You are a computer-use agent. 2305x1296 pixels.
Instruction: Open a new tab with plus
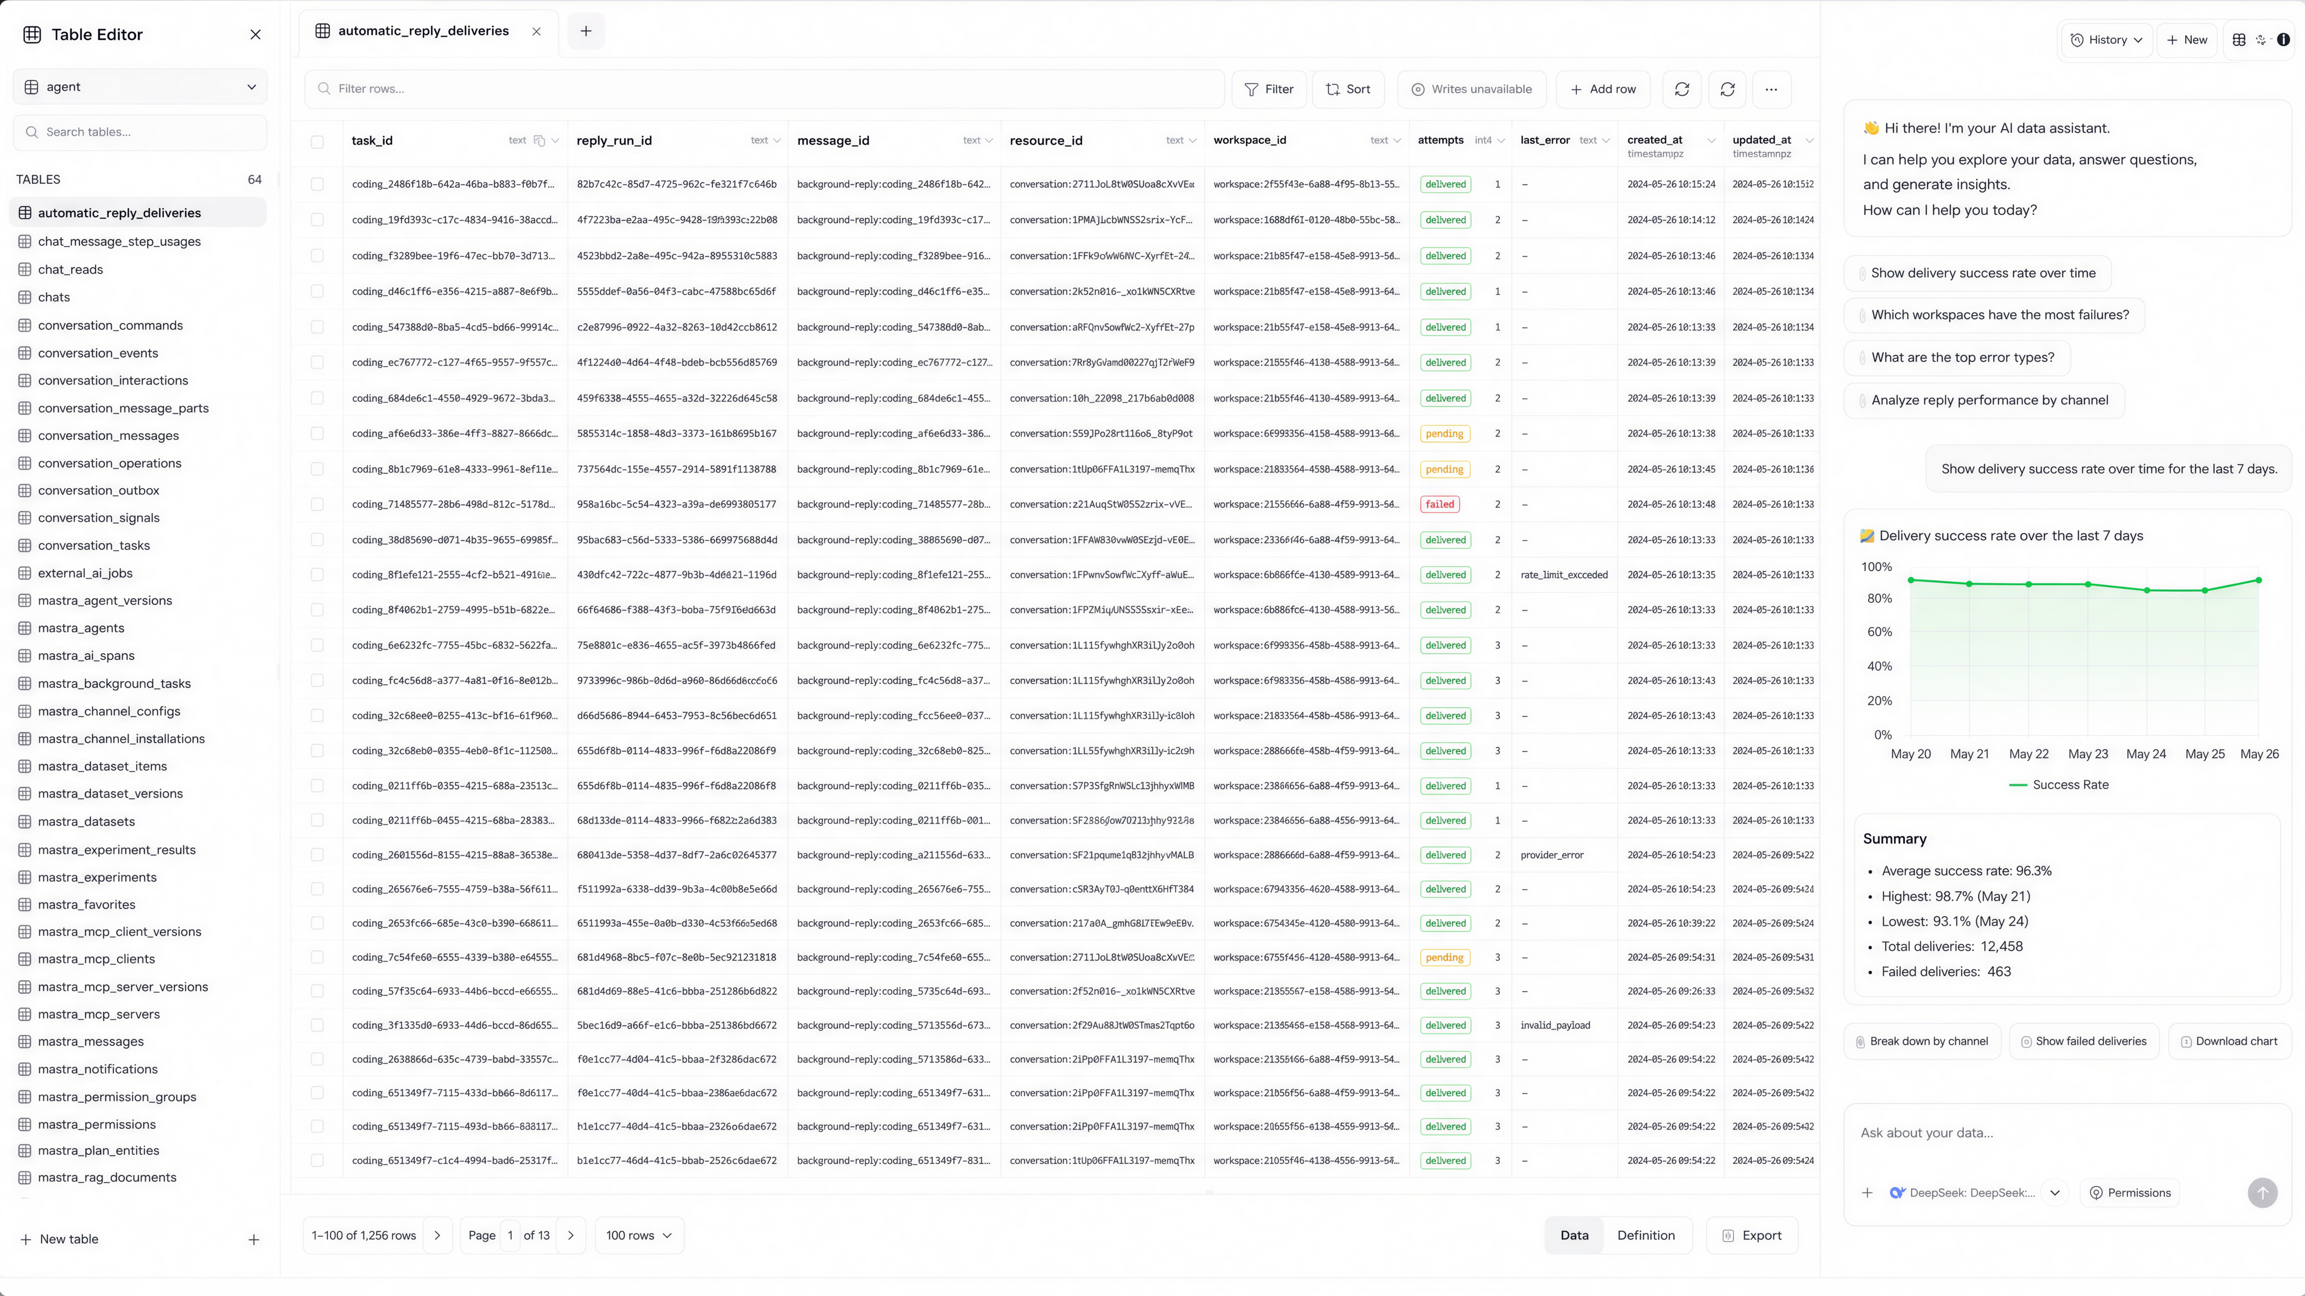pos(586,31)
